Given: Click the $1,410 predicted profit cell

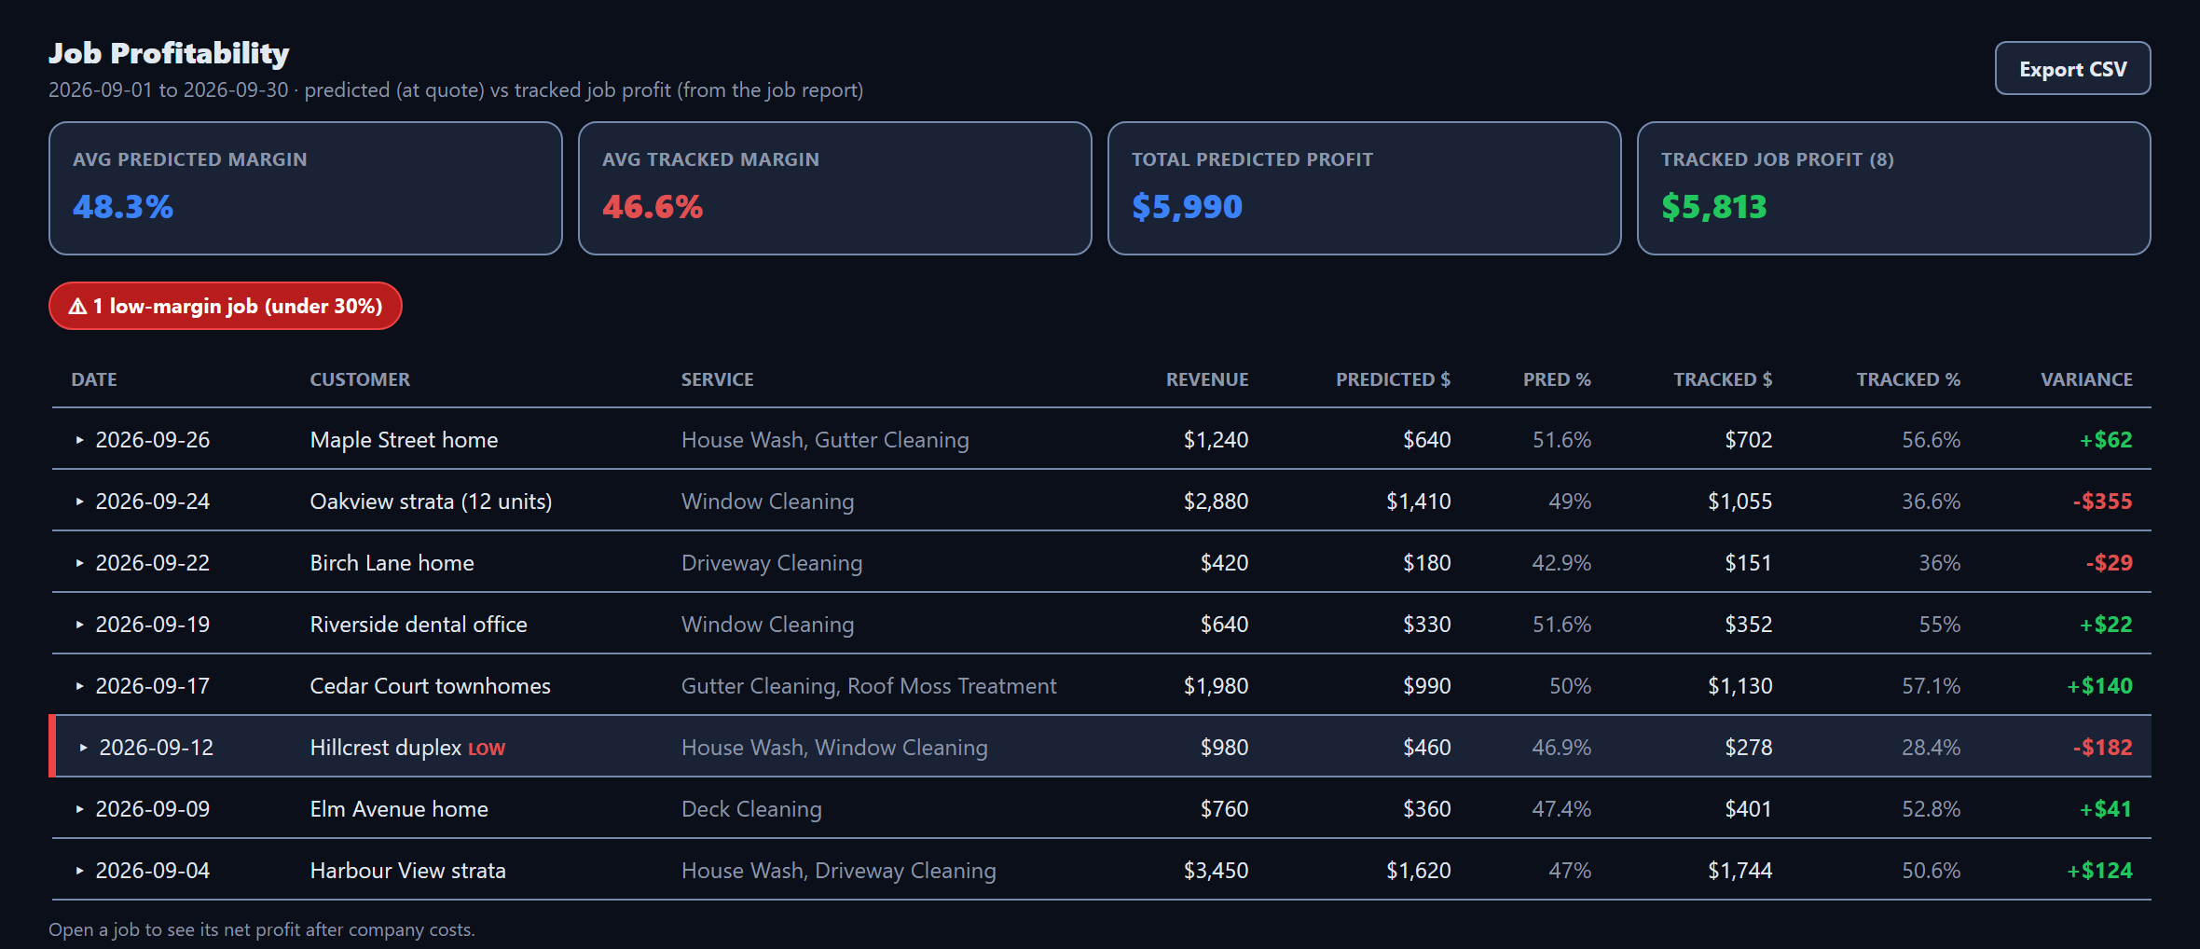Looking at the screenshot, I should pos(1418,501).
